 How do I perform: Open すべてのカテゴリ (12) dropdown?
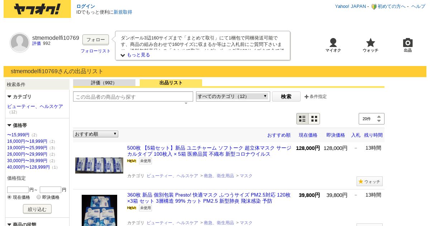pos(233,96)
